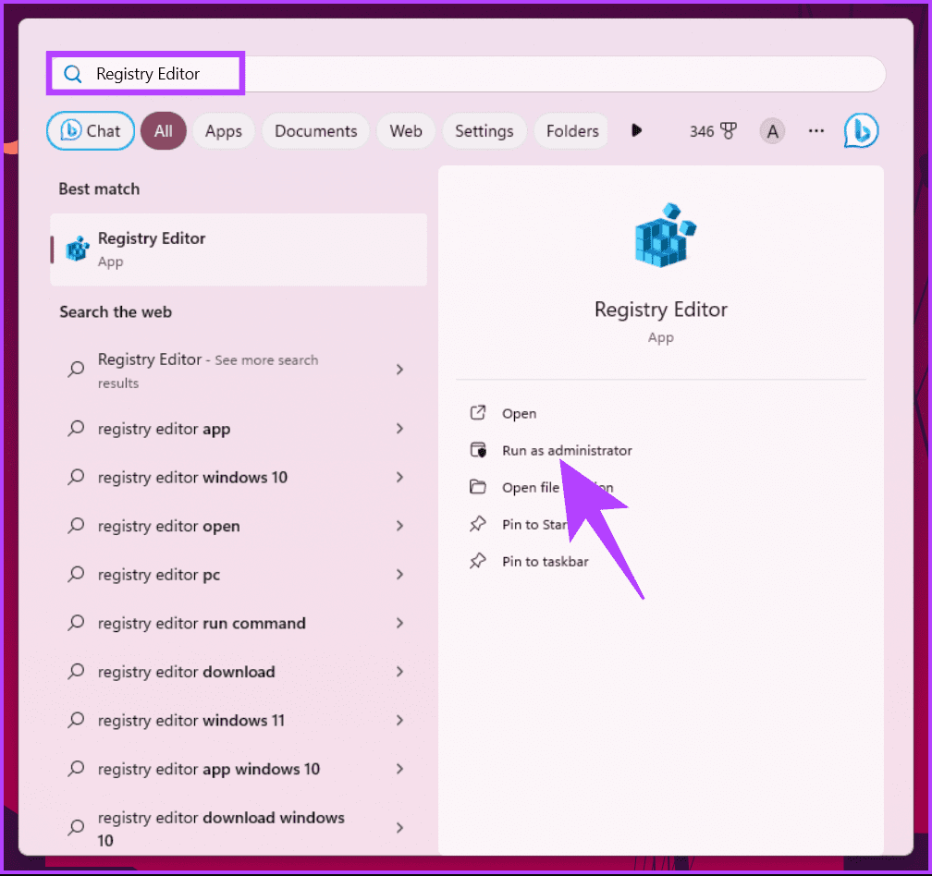The width and height of the screenshot is (932, 876).
Task: Switch to the Documents filter tab
Action: coord(315,130)
